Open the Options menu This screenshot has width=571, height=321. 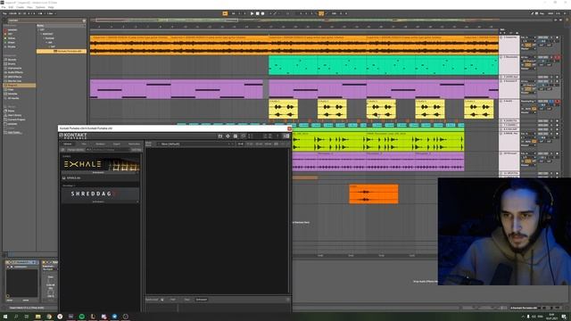(40, 7)
